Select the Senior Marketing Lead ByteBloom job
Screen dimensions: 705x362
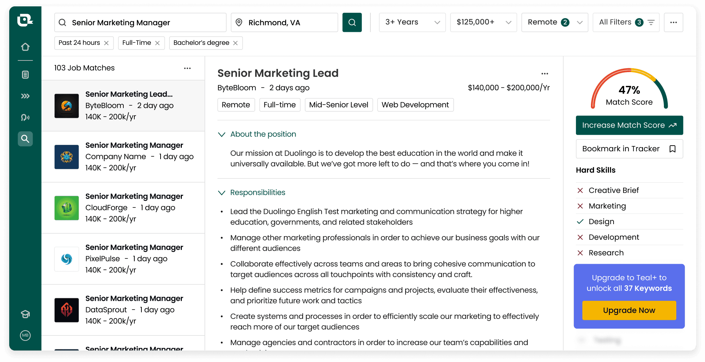coord(123,106)
